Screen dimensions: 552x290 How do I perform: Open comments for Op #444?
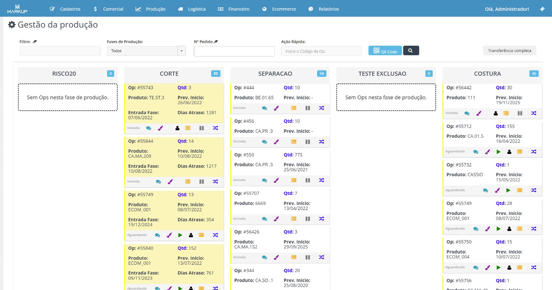pyautogui.click(x=265, y=108)
